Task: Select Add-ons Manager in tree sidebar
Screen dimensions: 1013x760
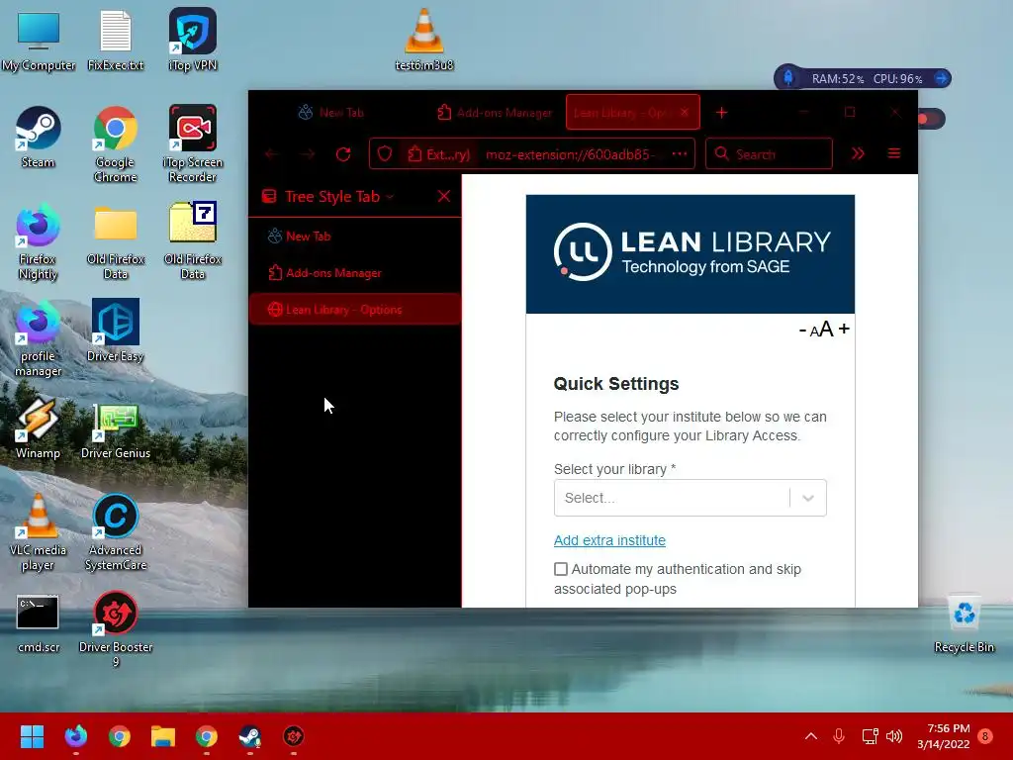Action: click(355, 273)
